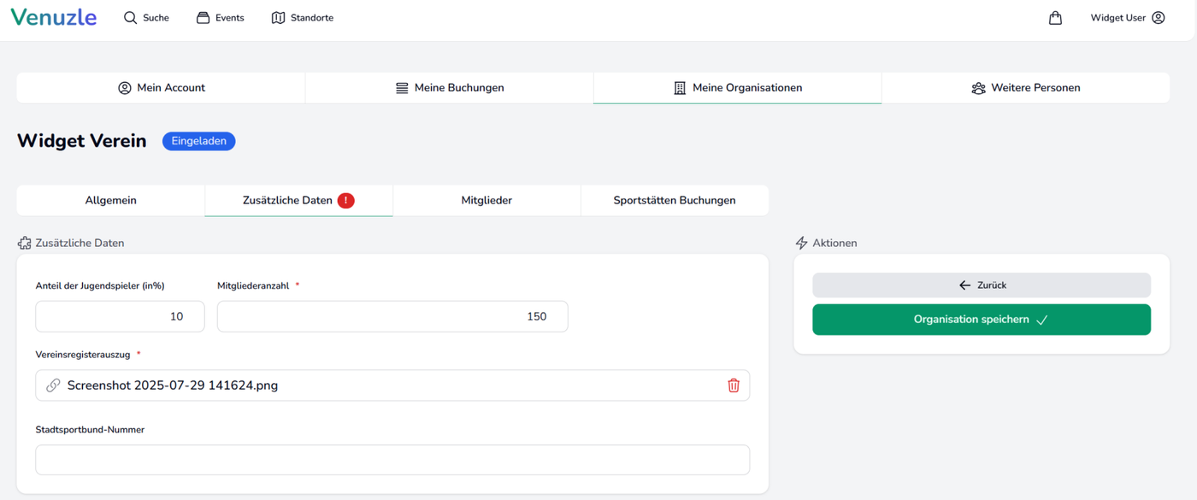
Task: Go back using the Zurück button
Action: (x=982, y=285)
